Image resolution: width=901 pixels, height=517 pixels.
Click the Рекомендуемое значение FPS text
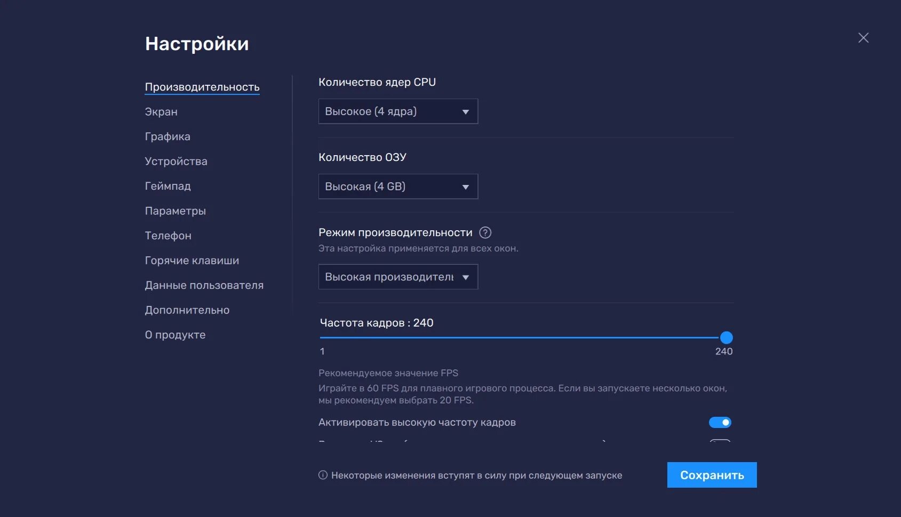tap(388, 373)
